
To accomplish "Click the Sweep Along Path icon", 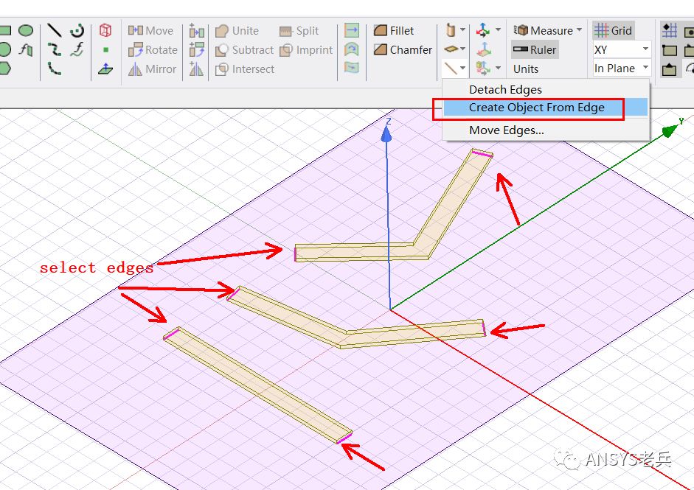I will pyautogui.click(x=352, y=68).
